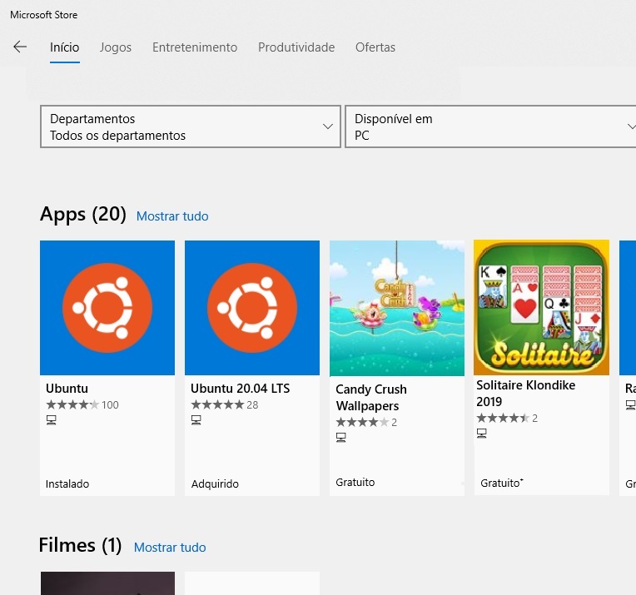Click Mostrar tudo next to Apps

coord(172,216)
